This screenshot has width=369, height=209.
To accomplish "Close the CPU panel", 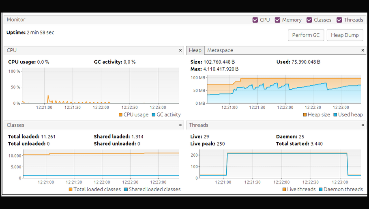I will click(180, 50).
